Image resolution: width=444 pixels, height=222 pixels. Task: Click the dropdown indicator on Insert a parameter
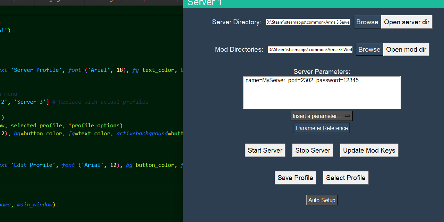(348, 116)
